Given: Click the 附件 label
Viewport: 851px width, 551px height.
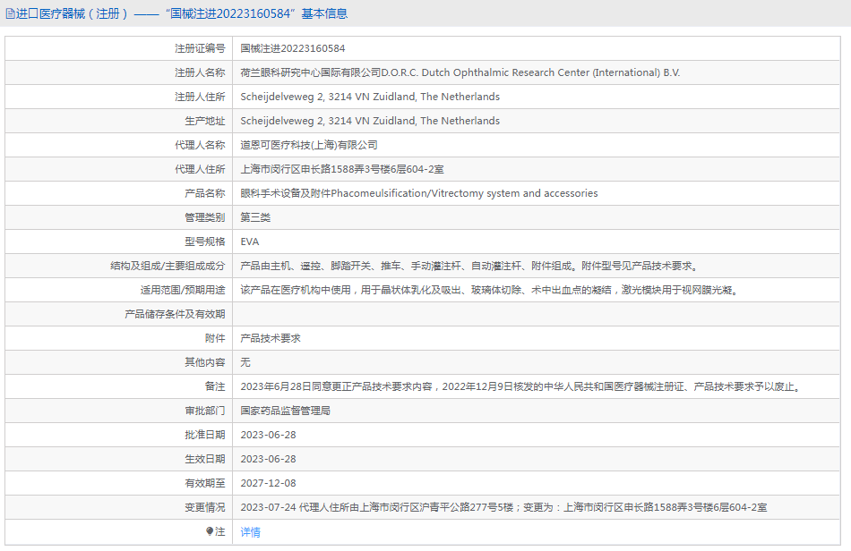Looking at the screenshot, I should coord(215,338).
